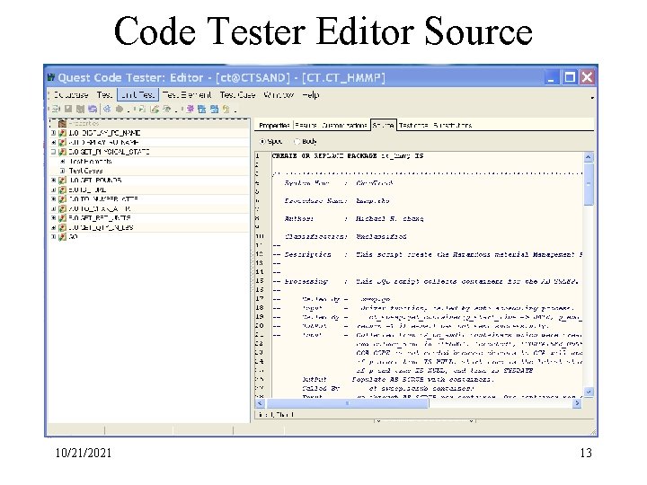The width and height of the screenshot is (647, 485).
Task: Click the test icon of row 7.0
Action: coord(62,208)
